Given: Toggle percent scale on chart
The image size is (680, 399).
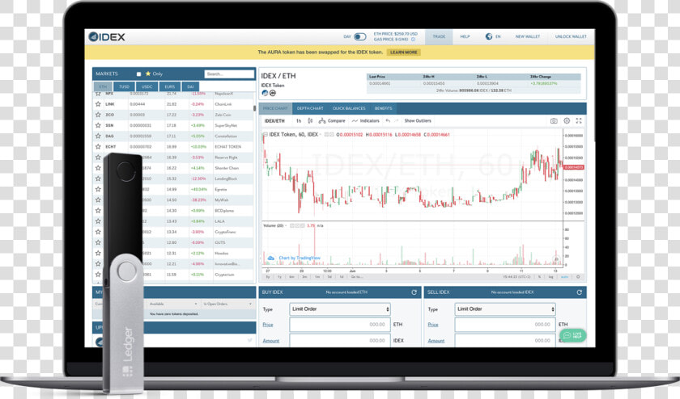Looking at the screenshot, I should (x=539, y=277).
